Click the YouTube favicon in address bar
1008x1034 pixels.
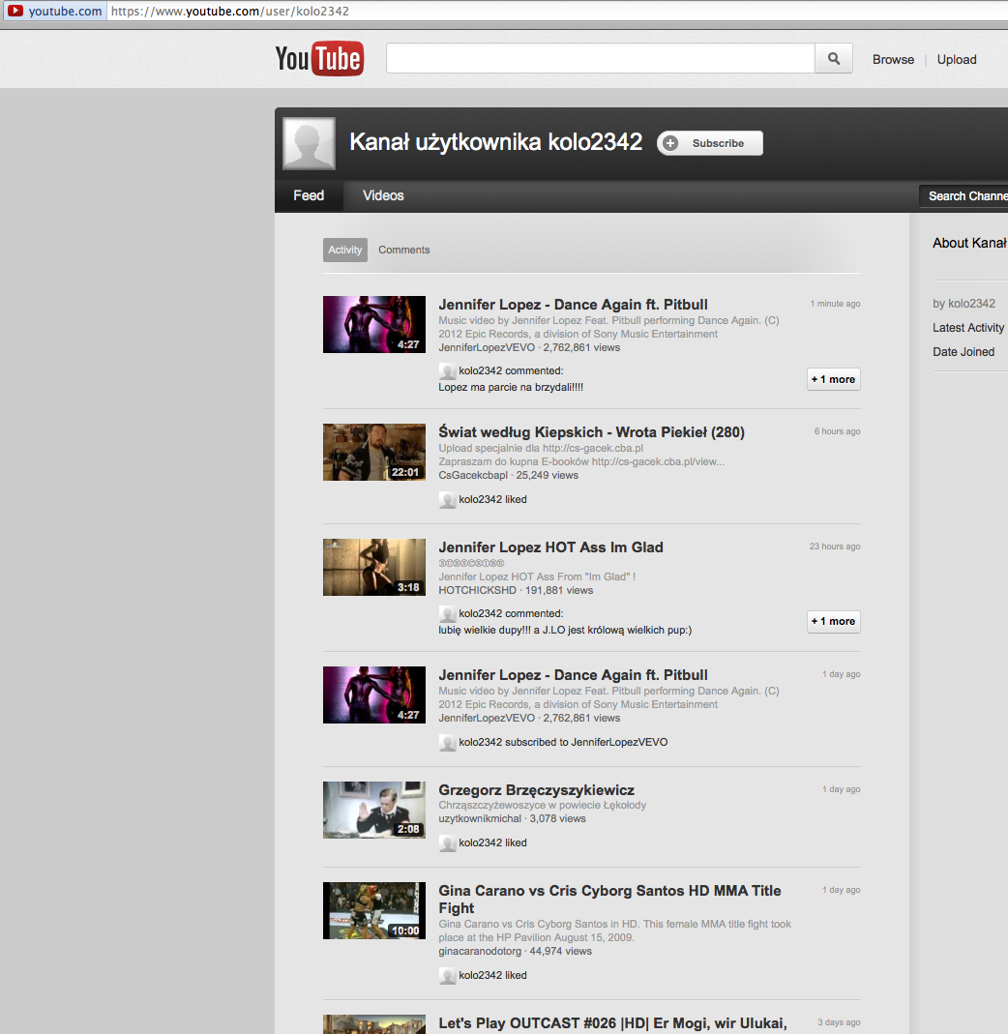tap(15, 11)
